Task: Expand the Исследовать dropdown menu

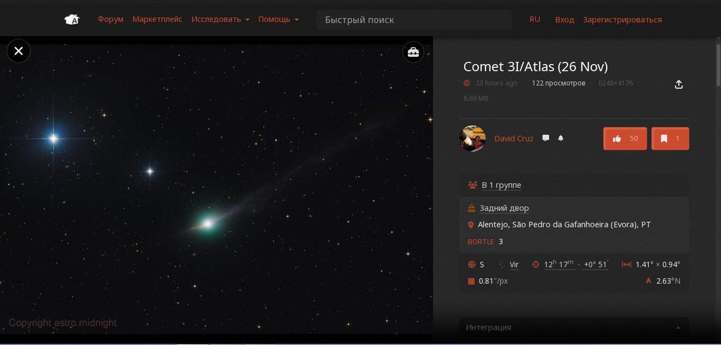Action: [220, 19]
